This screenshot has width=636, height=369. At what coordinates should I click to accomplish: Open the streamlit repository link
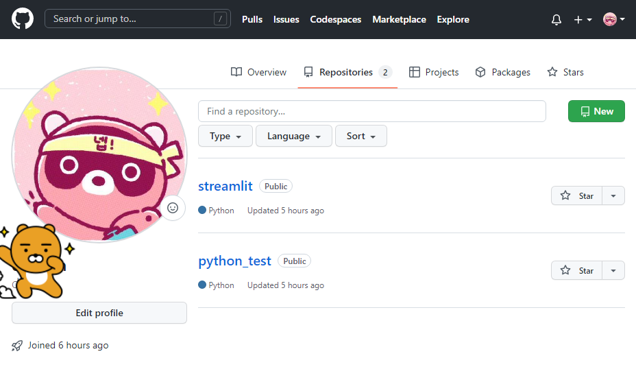225,186
